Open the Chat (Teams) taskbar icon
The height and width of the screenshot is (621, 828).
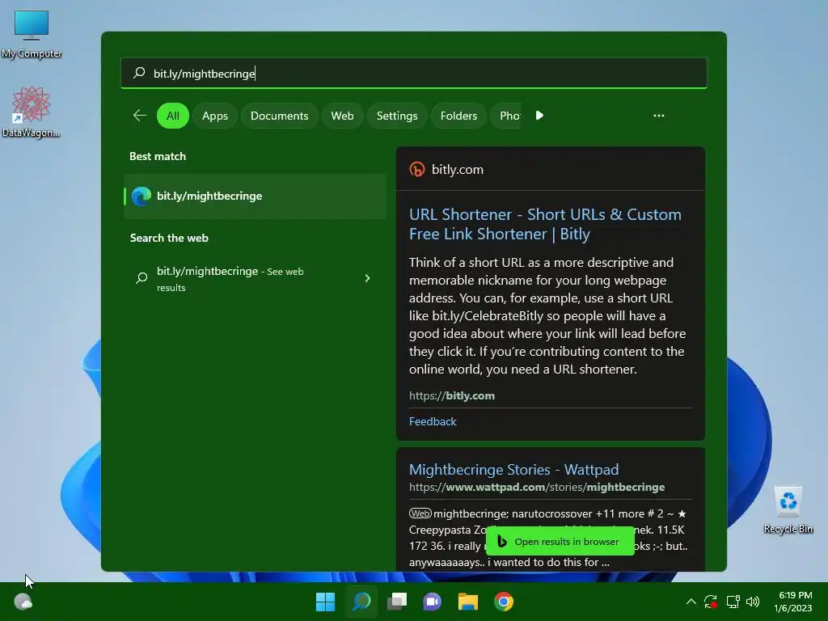pyautogui.click(x=433, y=602)
